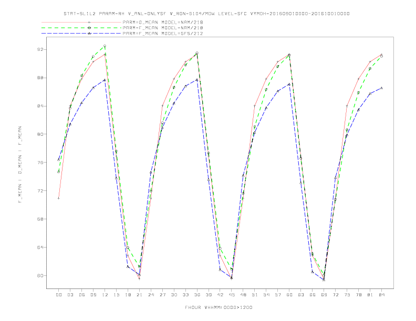Screen dimensions: 416x321
Task: Click the x-axis tick label 78
Action: tap(359, 295)
